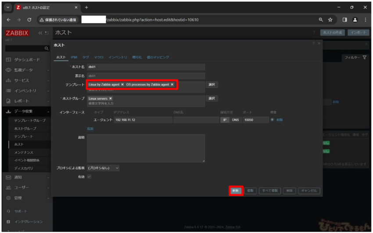The image size is (373, 233).
Task: Collapse the Zabbix sidebar with double-arrow icon
Action: pyautogui.click(x=40, y=33)
